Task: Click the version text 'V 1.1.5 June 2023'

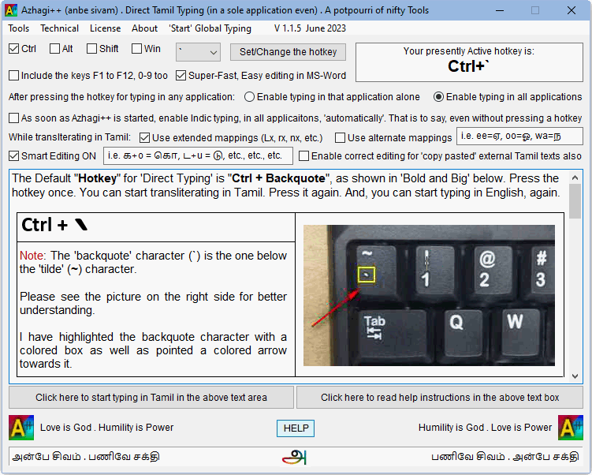Action: (310, 28)
